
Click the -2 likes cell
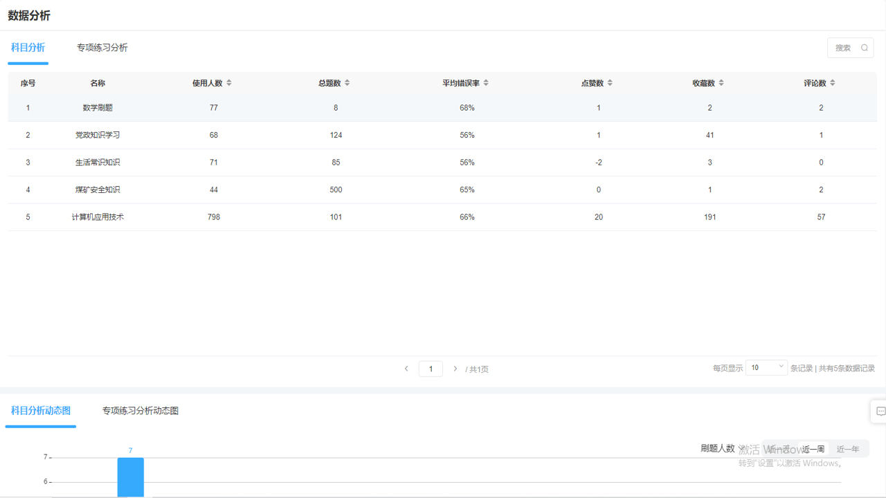[599, 163]
